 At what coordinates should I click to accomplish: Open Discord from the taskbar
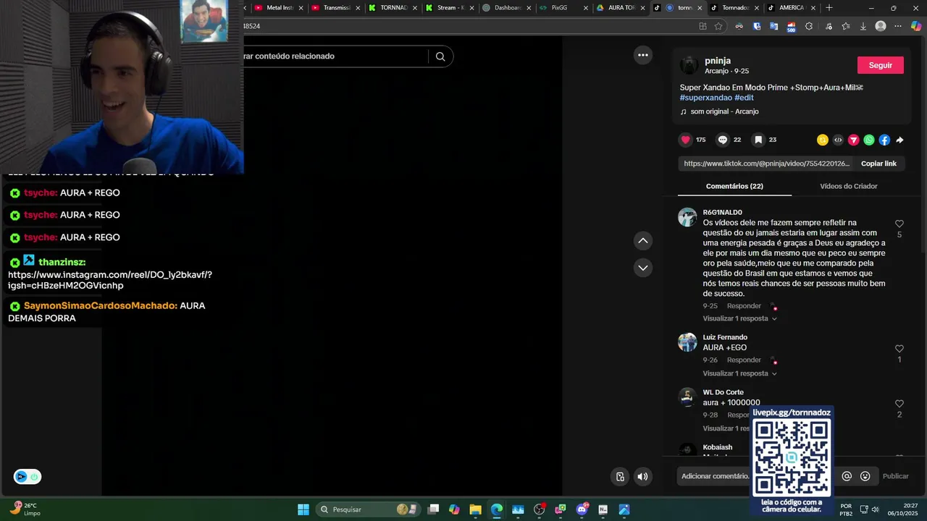click(582, 509)
